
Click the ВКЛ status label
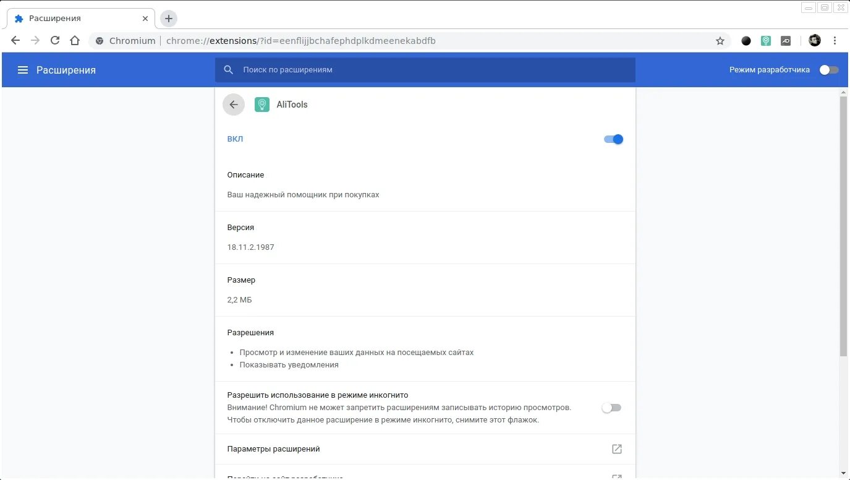point(235,139)
